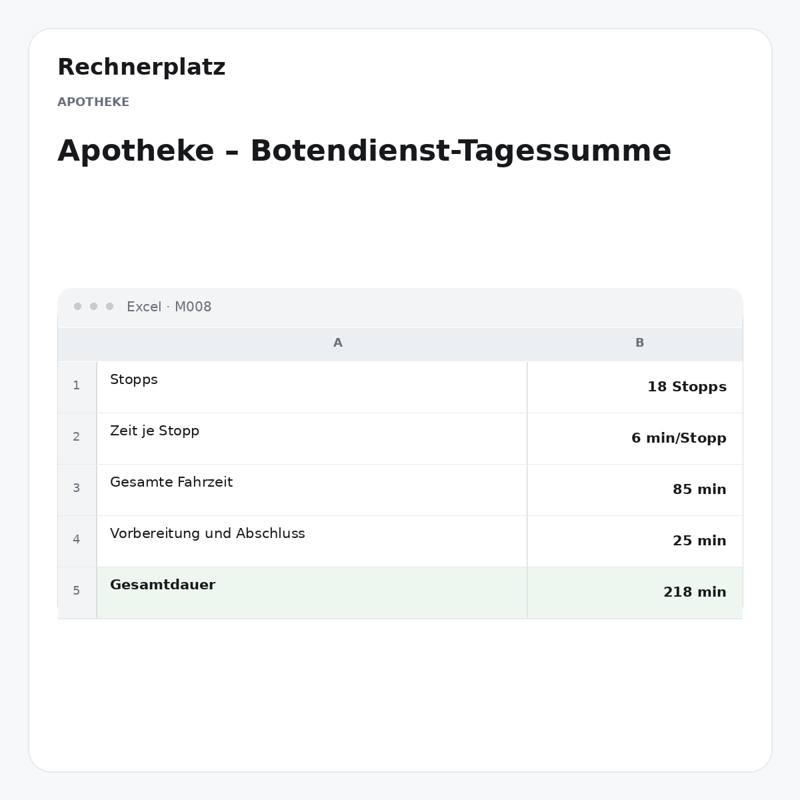Click the Zeit je Stopp cell
This screenshot has height=800, width=800.
[312, 439]
